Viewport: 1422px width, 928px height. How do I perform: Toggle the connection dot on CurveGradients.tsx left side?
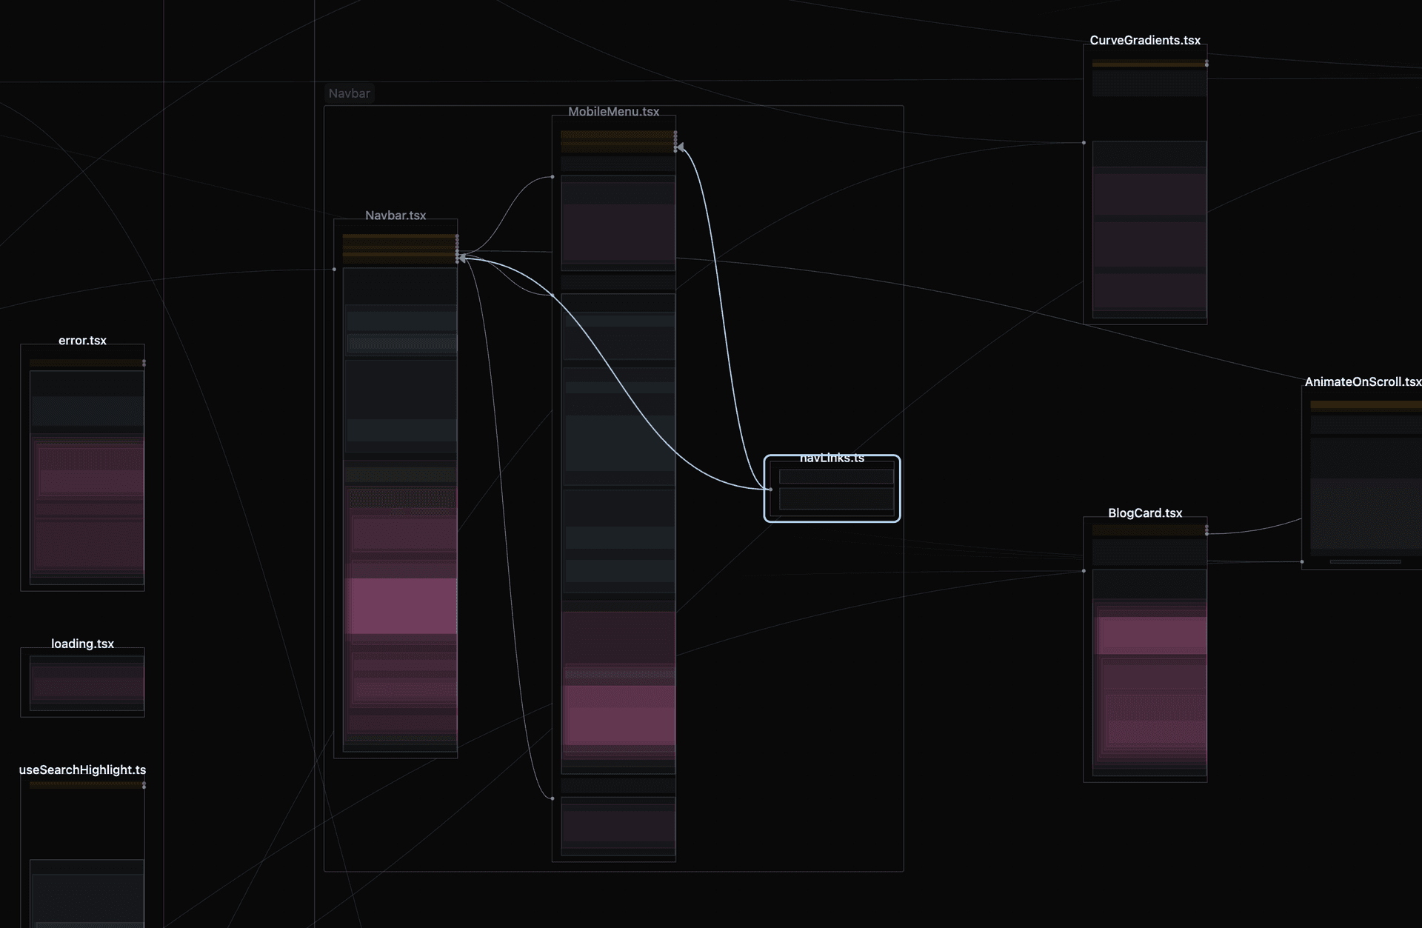tap(1084, 141)
